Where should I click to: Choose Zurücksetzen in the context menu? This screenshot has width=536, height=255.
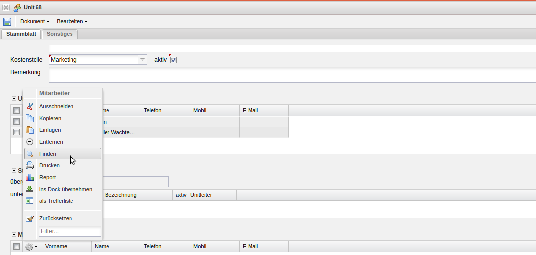(63, 218)
